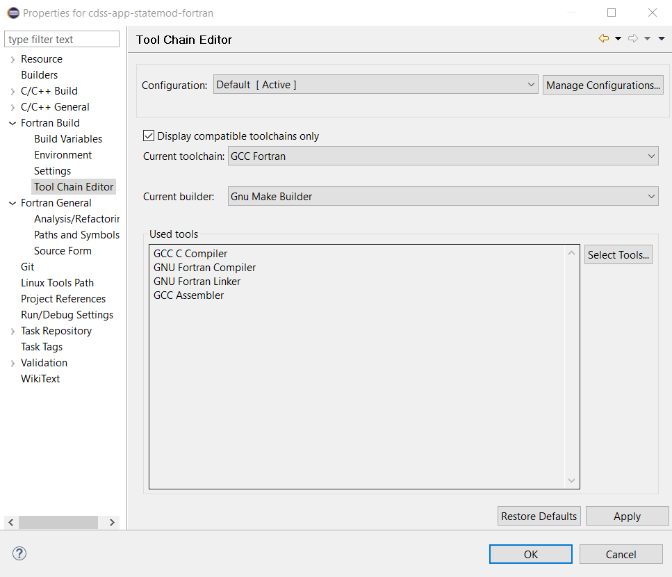The image size is (672, 577).
Task: Click the tree horizontal scrollbar thumb
Action: pyautogui.click(x=58, y=522)
